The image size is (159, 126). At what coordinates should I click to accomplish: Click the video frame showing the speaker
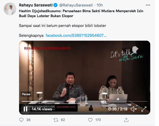tap(85, 71)
